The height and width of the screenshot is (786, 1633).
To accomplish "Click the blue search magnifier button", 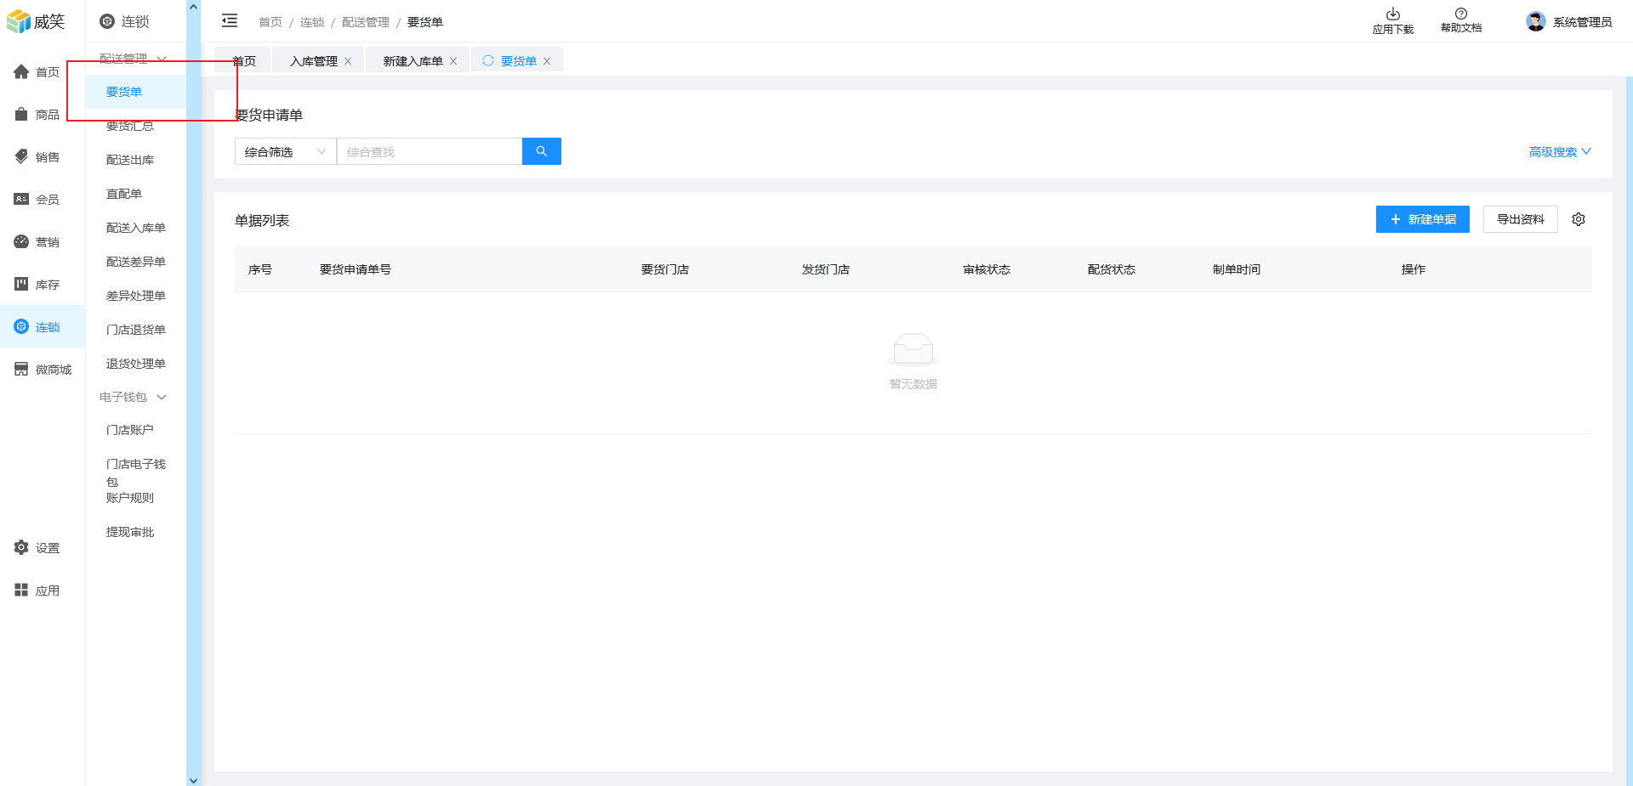I will tap(541, 151).
